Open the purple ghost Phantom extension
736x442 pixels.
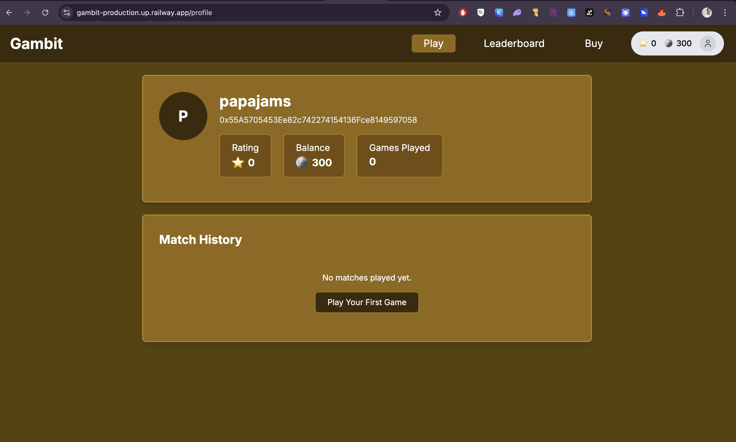pos(517,13)
